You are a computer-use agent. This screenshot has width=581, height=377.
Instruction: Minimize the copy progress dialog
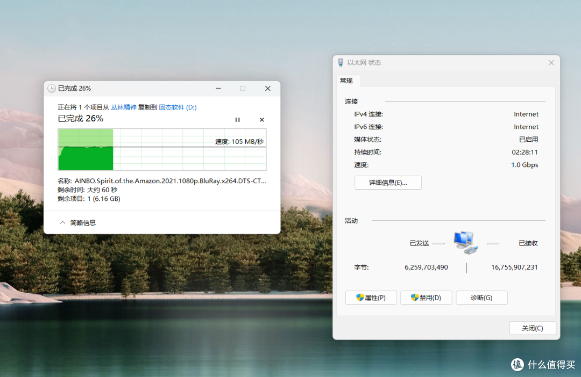[x=218, y=89]
